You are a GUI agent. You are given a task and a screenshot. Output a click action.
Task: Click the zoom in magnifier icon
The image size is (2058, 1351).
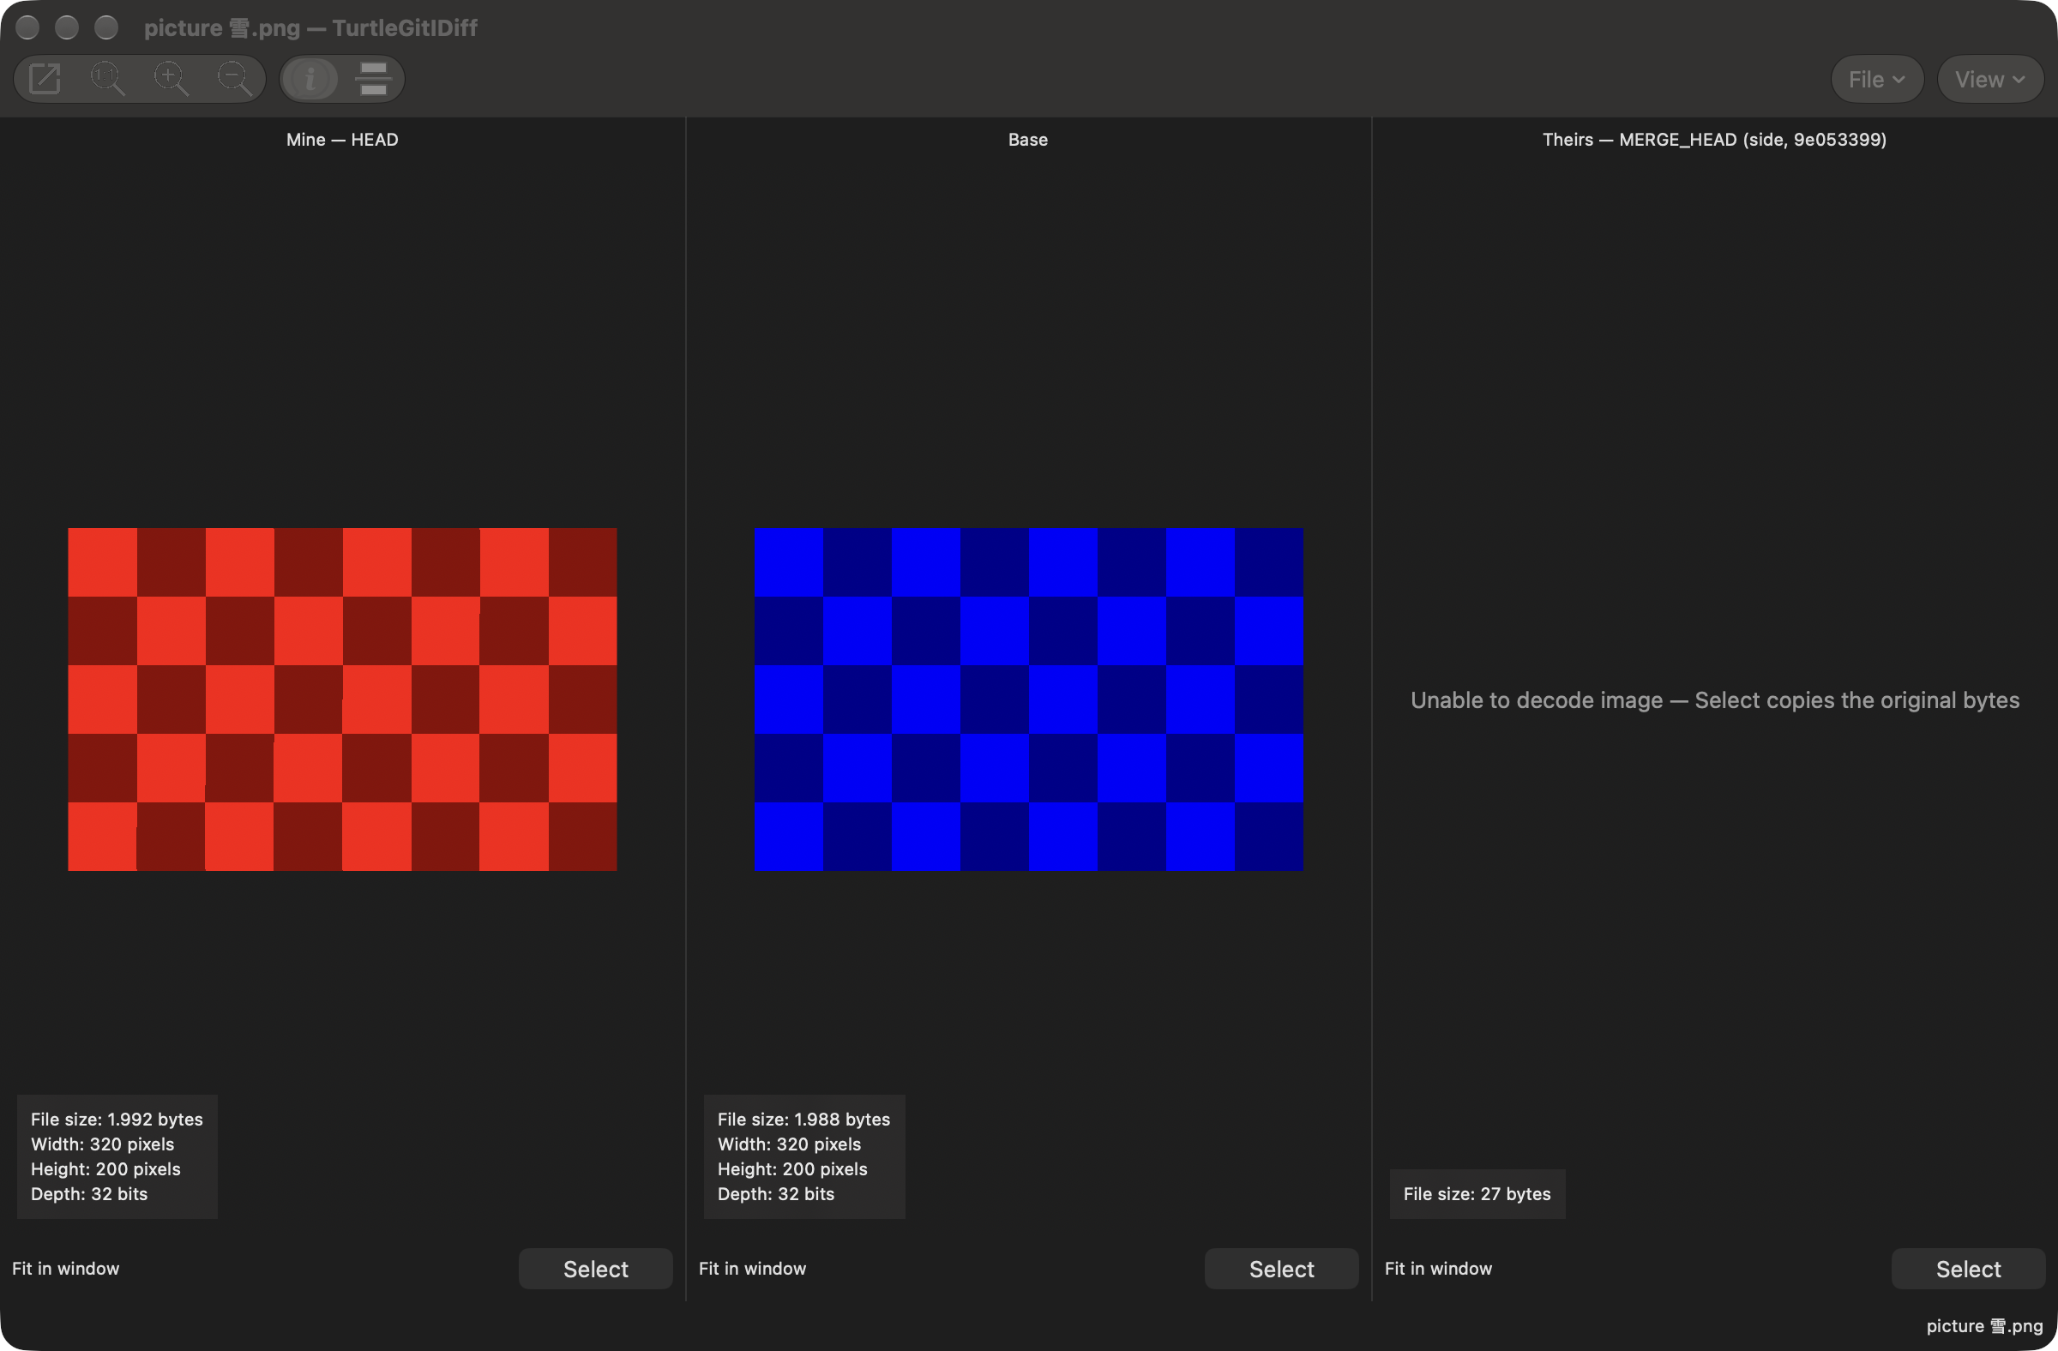[x=171, y=79]
